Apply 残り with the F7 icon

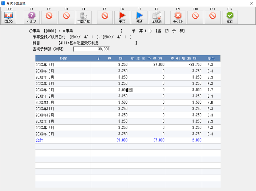139,17
